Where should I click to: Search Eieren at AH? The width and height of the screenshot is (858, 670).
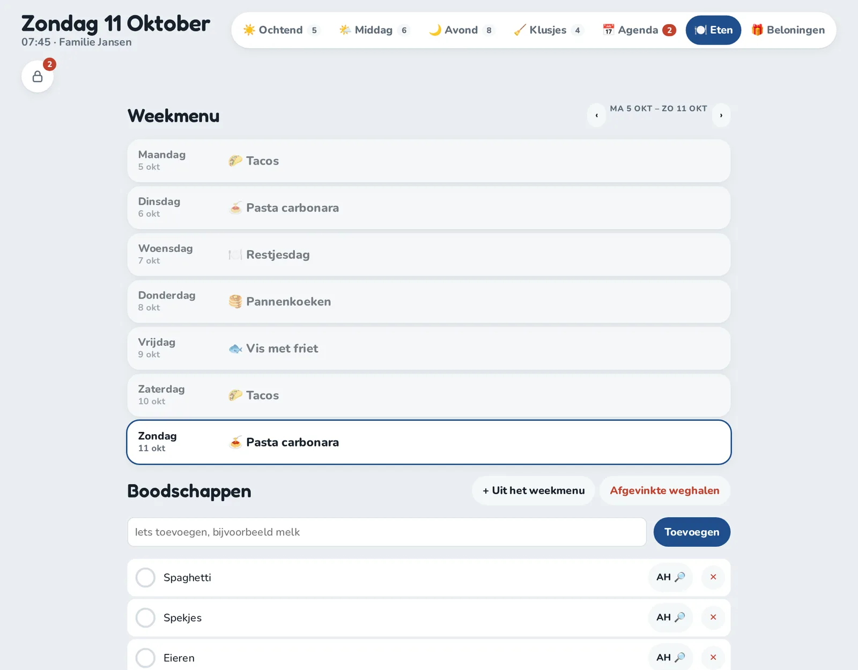tap(670, 657)
